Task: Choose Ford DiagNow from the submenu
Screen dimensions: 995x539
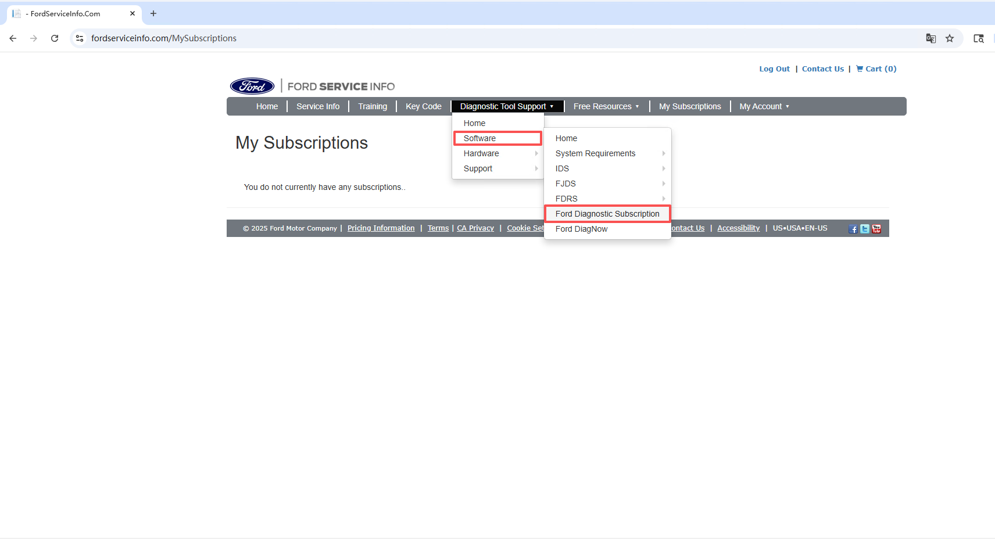Action: click(x=581, y=229)
